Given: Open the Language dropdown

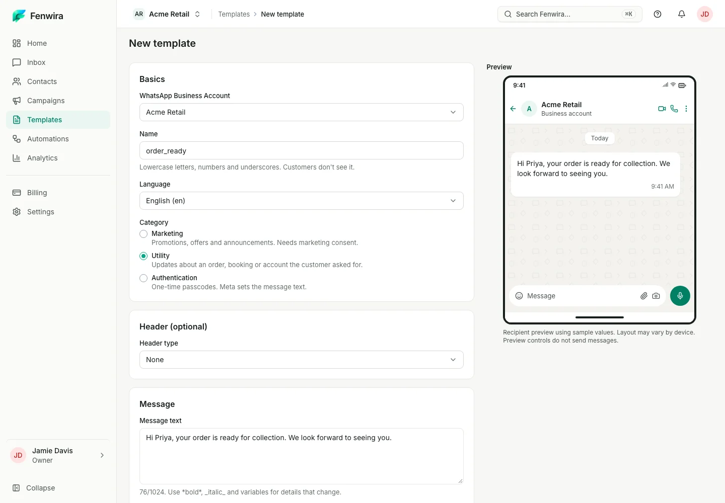Looking at the screenshot, I should [x=302, y=201].
